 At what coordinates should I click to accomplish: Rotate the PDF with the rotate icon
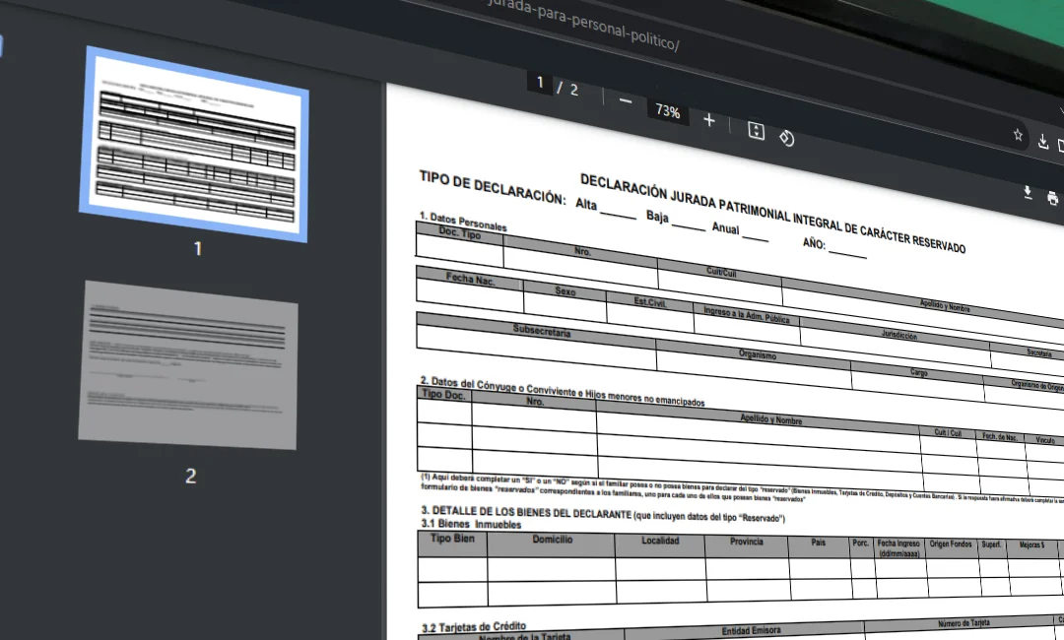click(786, 138)
